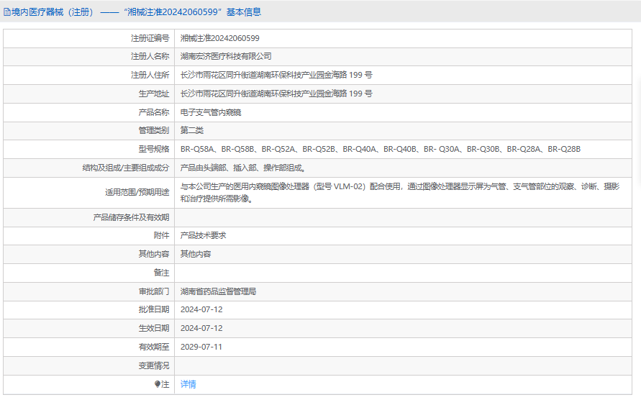Click the note bulb icon before 注
Image resolution: width=641 pixels, height=400 pixels.
[158, 384]
